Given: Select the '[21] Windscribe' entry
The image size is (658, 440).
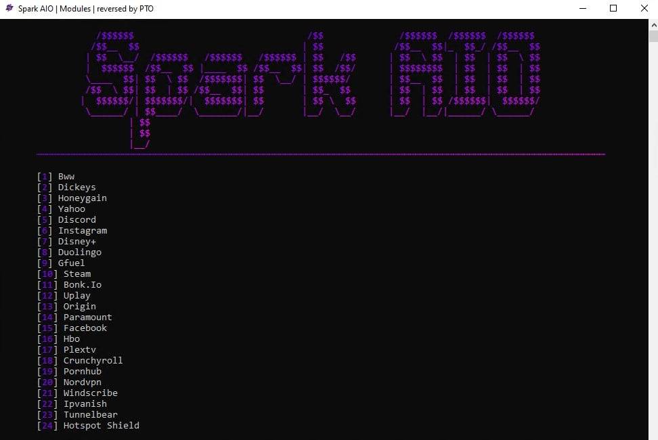Looking at the screenshot, I should pyautogui.click(x=77, y=393).
